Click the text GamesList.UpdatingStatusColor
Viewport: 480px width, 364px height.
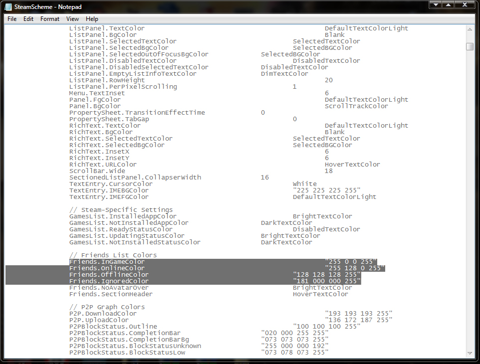pyautogui.click(x=127, y=236)
